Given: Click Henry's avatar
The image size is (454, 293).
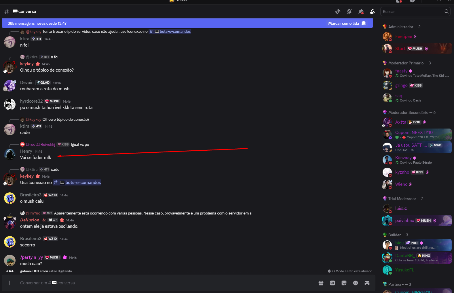Looking at the screenshot, I should pos(10,154).
